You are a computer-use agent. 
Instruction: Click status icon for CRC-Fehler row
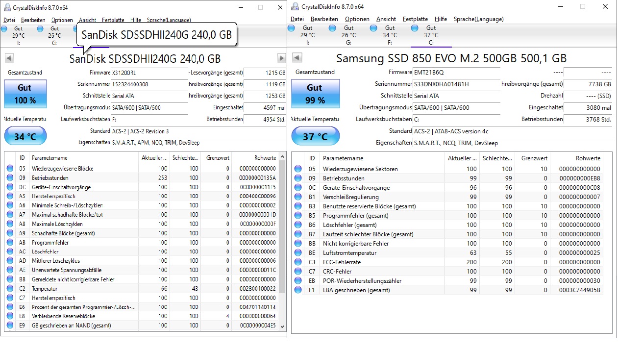[x=298, y=272]
